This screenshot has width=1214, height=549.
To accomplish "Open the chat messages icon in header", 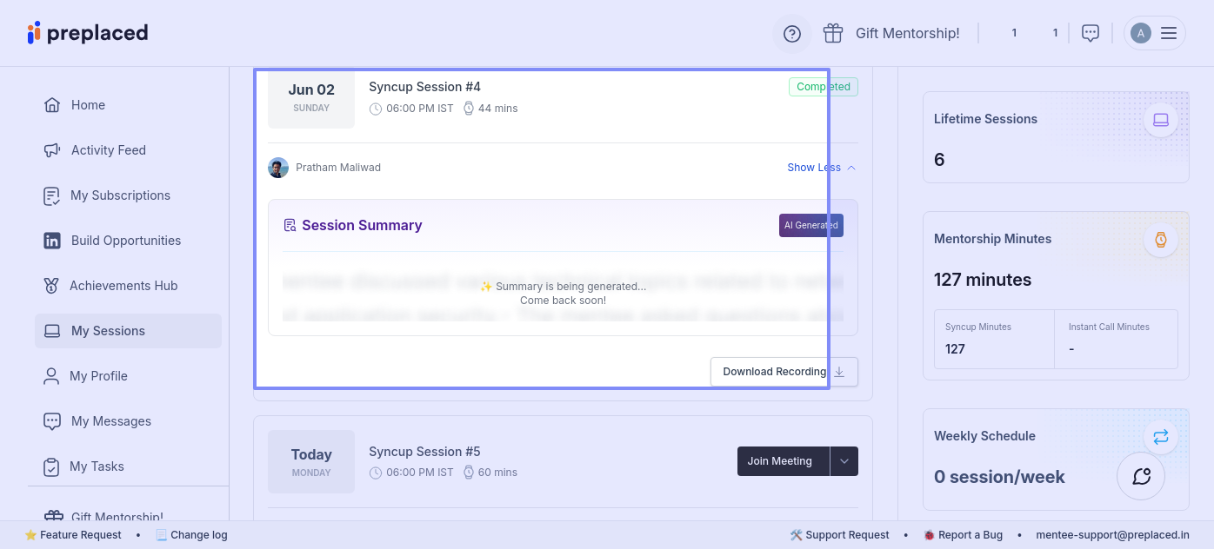I will 1091,33.
